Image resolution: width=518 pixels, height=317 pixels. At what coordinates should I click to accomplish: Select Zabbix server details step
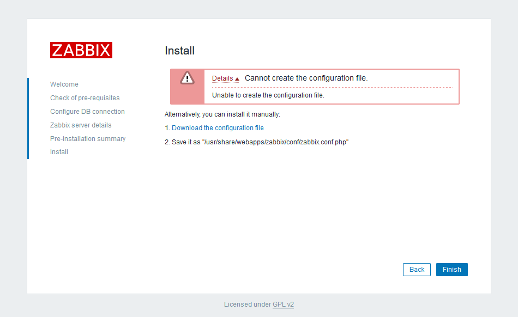(81, 125)
